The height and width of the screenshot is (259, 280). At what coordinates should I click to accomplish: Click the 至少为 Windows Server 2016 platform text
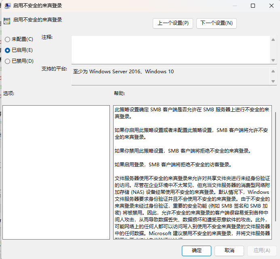point(123,72)
